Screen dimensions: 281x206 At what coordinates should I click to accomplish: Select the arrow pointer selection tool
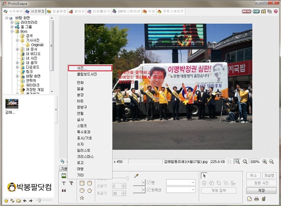pyautogui.click(x=204, y=175)
